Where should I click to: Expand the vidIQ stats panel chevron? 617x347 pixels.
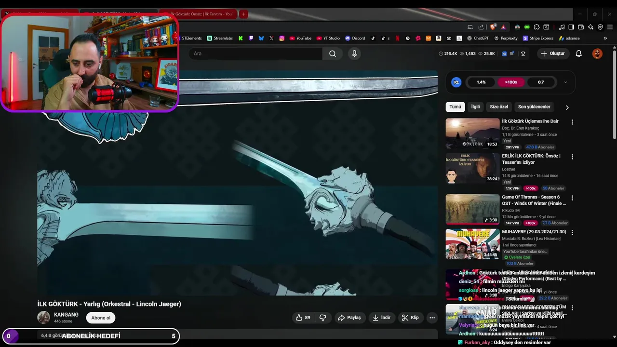pos(565,82)
